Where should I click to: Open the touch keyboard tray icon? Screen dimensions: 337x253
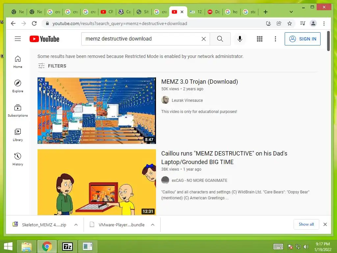[278, 246]
